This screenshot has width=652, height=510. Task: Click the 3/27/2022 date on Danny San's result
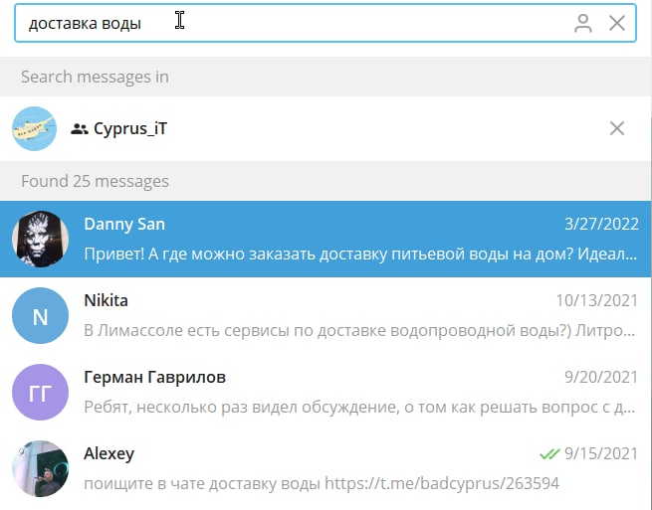(x=600, y=225)
